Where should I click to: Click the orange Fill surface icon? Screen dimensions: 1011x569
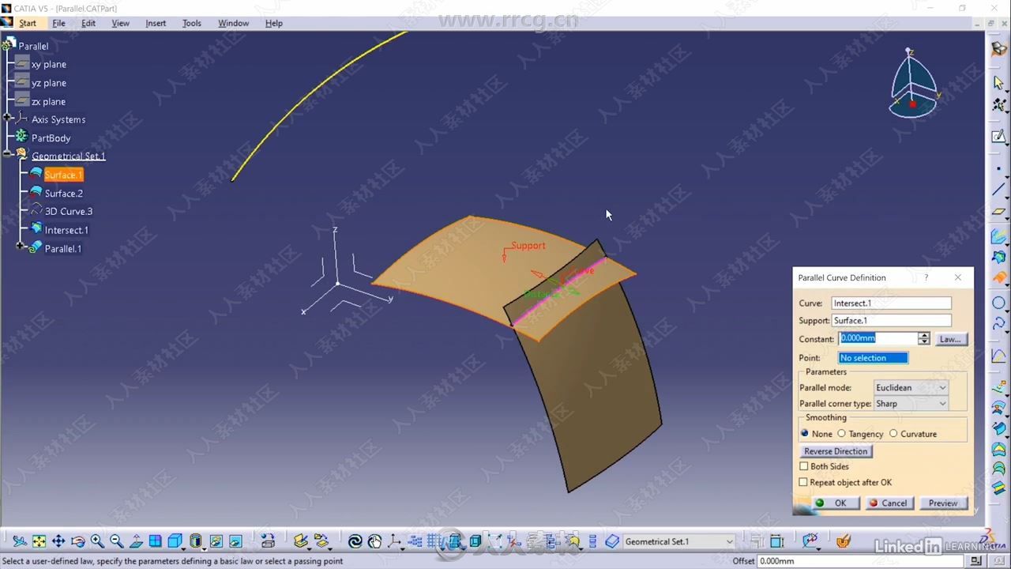999,278
